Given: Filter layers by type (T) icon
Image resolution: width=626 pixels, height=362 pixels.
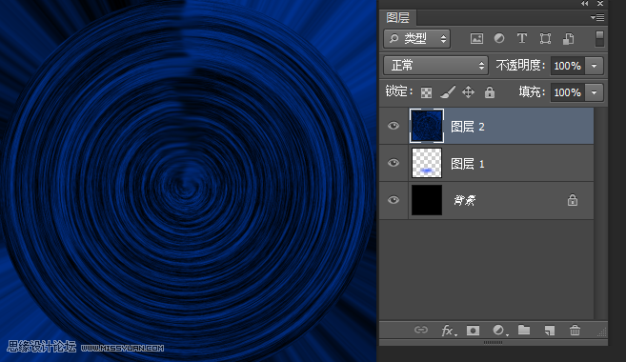Looking at the screenshot, I should [x=522, y=38].
